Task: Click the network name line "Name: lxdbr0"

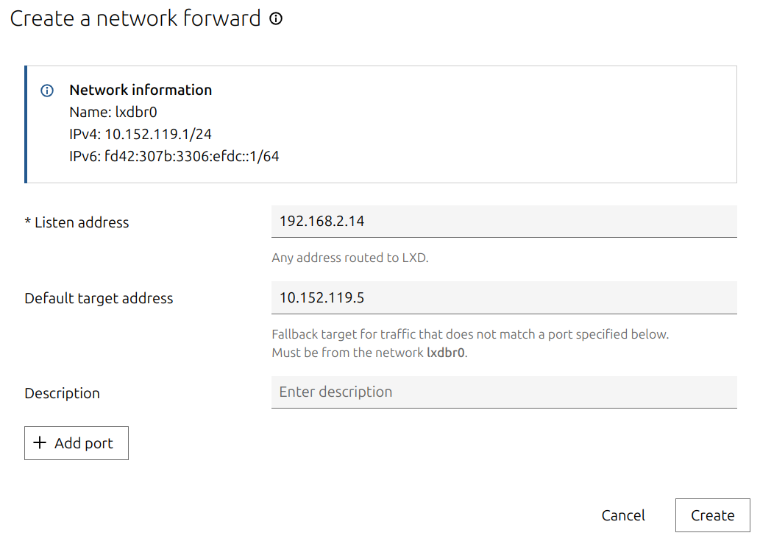Action: click(x=113, y=112)
